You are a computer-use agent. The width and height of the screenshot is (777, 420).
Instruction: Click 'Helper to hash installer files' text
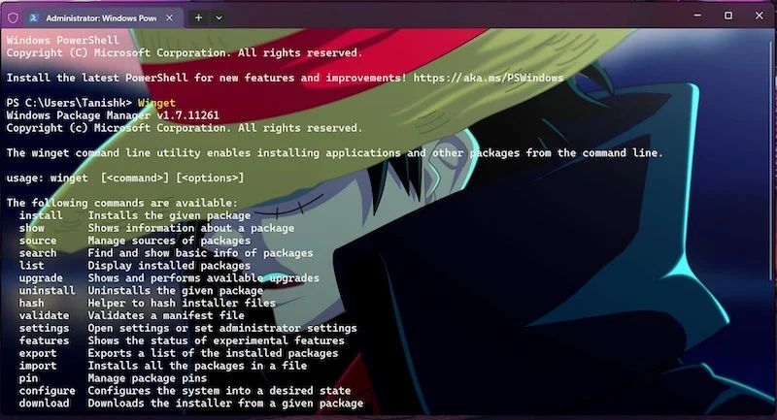coord(182,303)
